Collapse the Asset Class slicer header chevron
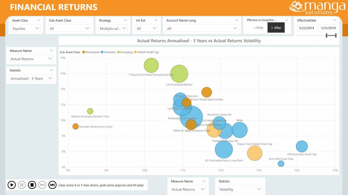Viewport: 348px width, 195px height. point(39,20)
